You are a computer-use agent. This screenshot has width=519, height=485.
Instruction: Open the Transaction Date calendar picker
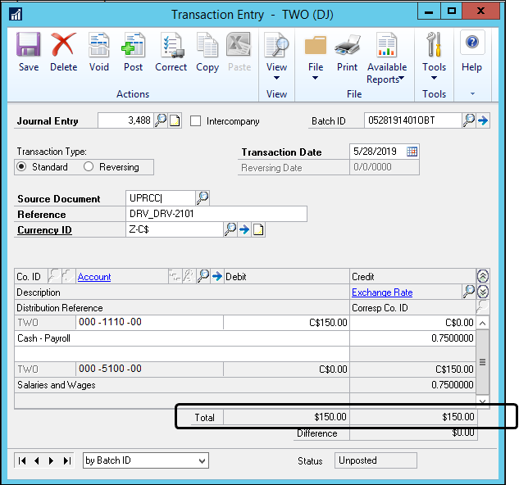tap(412, 152)
